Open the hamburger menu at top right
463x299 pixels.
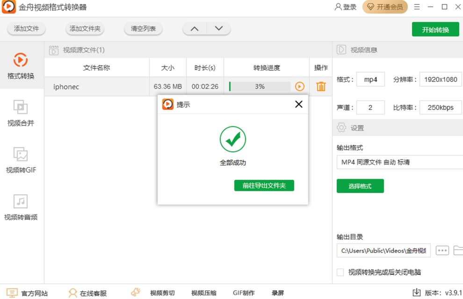pos(416,7)
